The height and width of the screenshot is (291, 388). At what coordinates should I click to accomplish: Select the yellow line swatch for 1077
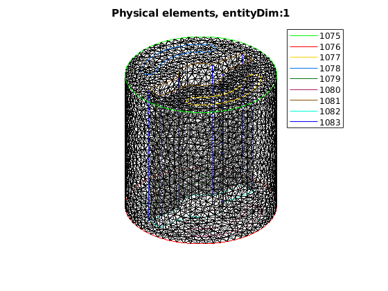[x=303, y=58]
